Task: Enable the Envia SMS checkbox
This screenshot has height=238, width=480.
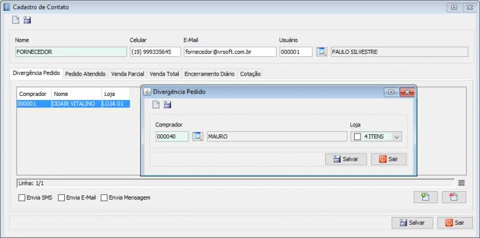Action: point(22,198)
